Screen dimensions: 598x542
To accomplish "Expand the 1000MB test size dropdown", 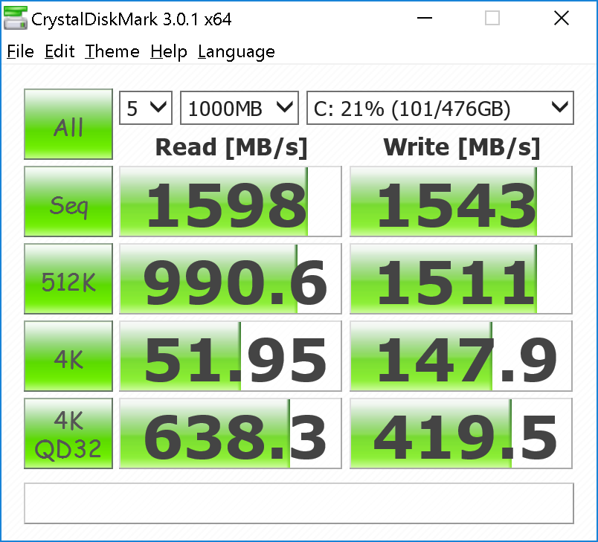I will pyautogui.click(x=239, y=108).
